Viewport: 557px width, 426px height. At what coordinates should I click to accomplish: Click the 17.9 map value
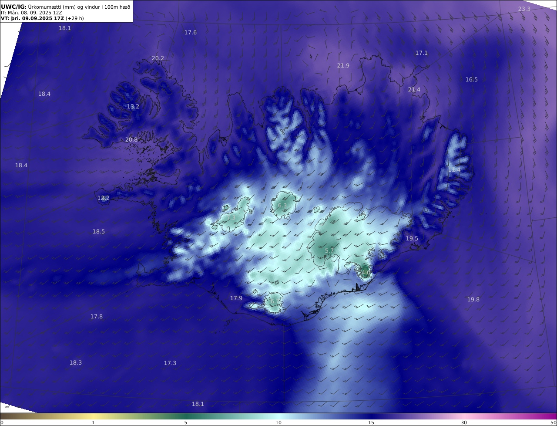pyautogui.click(x=236, y=298)
